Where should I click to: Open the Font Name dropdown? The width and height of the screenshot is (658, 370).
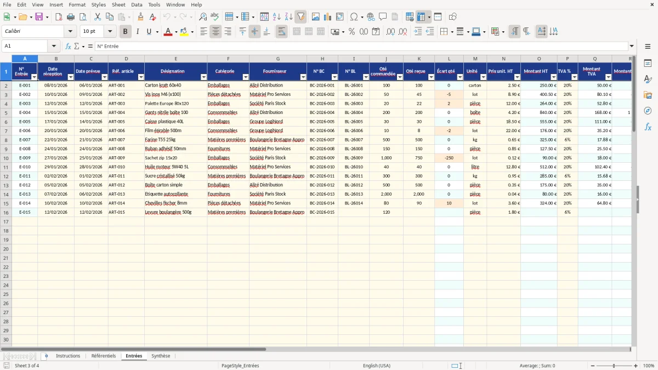tap(70, 32)
